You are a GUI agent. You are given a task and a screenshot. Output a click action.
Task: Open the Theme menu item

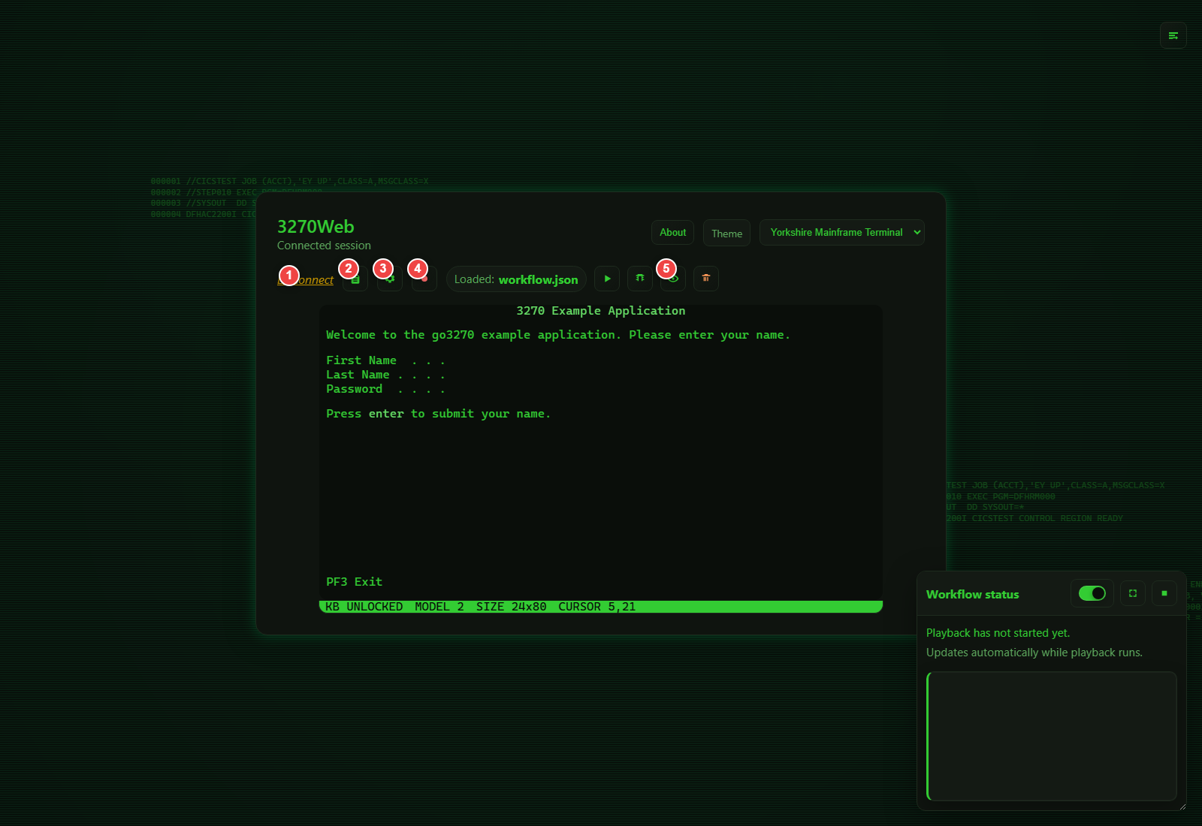726,233
